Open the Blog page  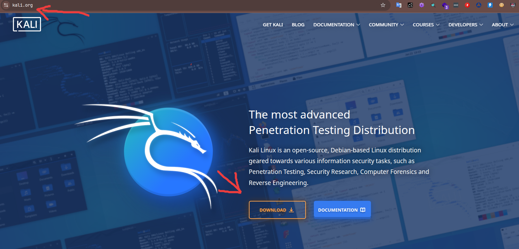pyautogui.click(x=298, y=25)
